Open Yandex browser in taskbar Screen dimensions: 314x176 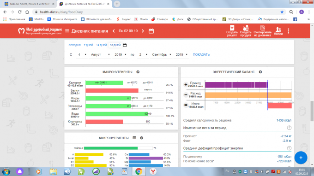coord(153,171)
